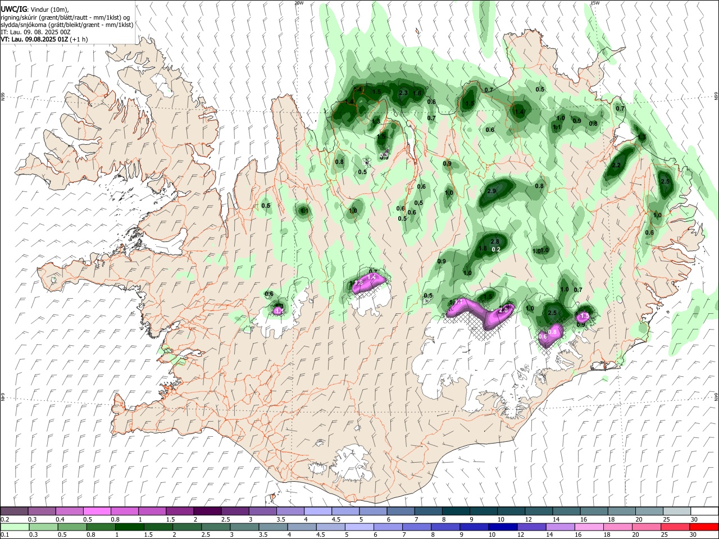719x539 pixels.
Task: Click the gray-green 2.5–3 rain legend swatch
Action: click(216, 527)
